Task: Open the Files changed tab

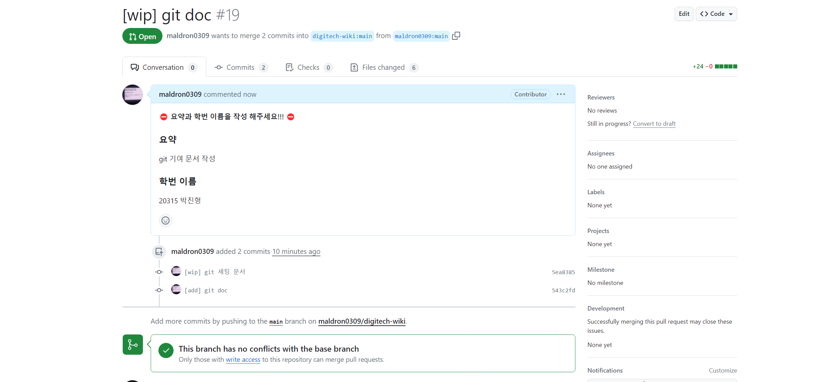Action: click(x=384, y=67)
